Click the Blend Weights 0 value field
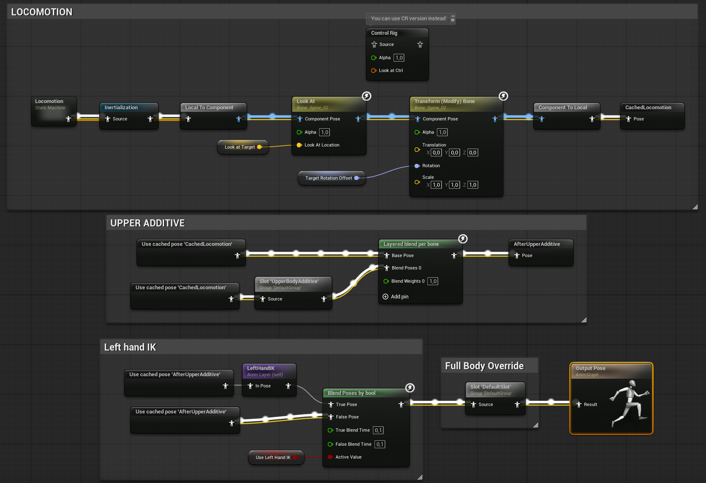Viewport: 706px width, 483px height. [433, 281]
